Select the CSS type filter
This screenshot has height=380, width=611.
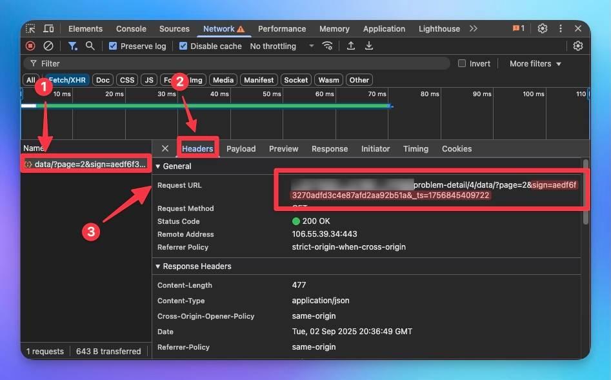click(127, 80)
